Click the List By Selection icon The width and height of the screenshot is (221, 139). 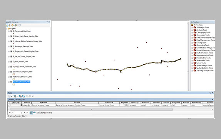[16, 25]
